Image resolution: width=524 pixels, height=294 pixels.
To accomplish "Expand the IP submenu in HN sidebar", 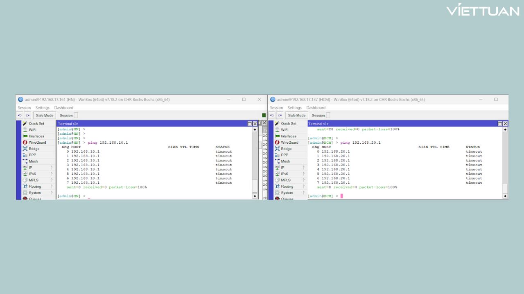I will click(52, 167).
